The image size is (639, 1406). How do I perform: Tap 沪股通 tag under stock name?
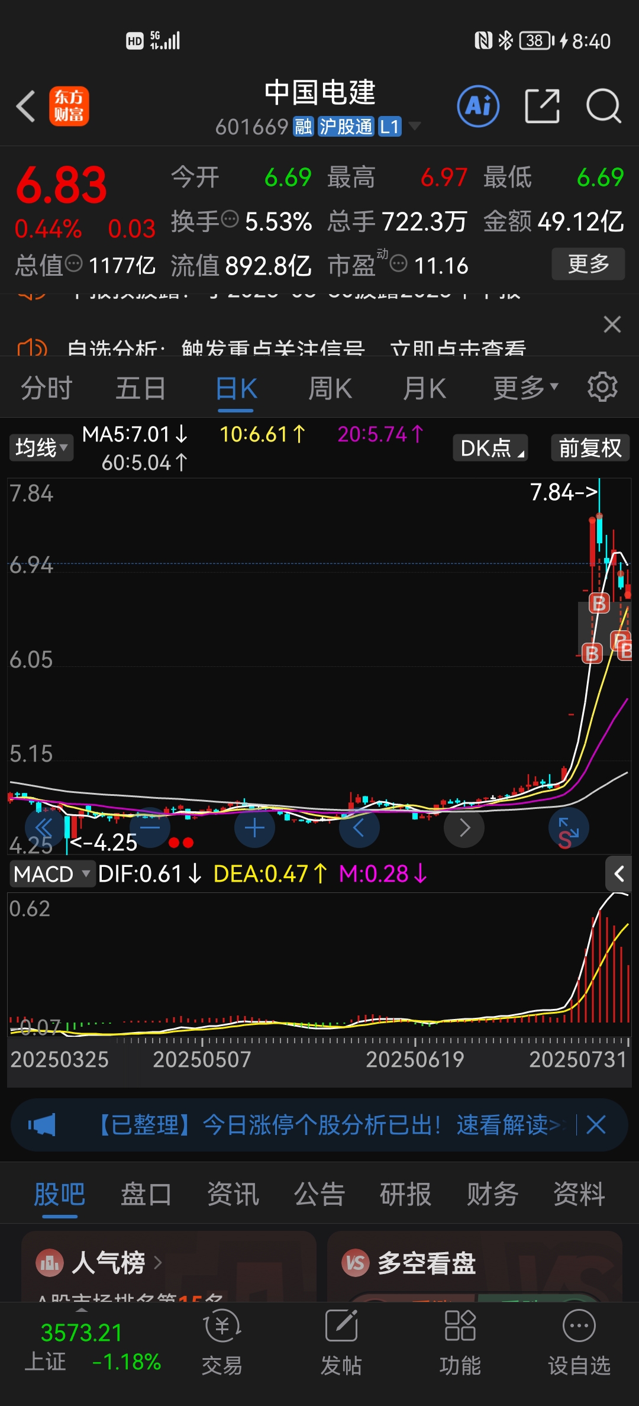point(346,126)
